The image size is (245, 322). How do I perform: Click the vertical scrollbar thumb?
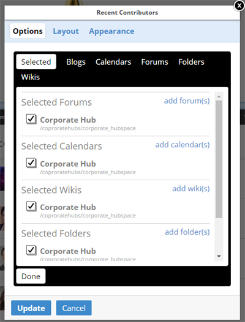click(x=219, y=159)
